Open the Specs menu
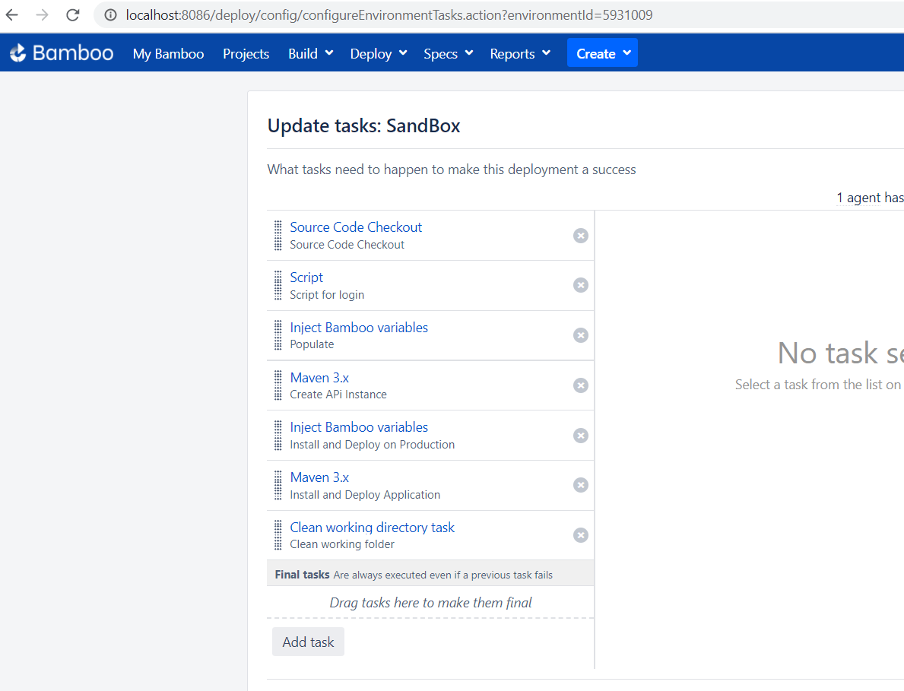This screenshot has width=904, height=691. click(x=448, y=54)
